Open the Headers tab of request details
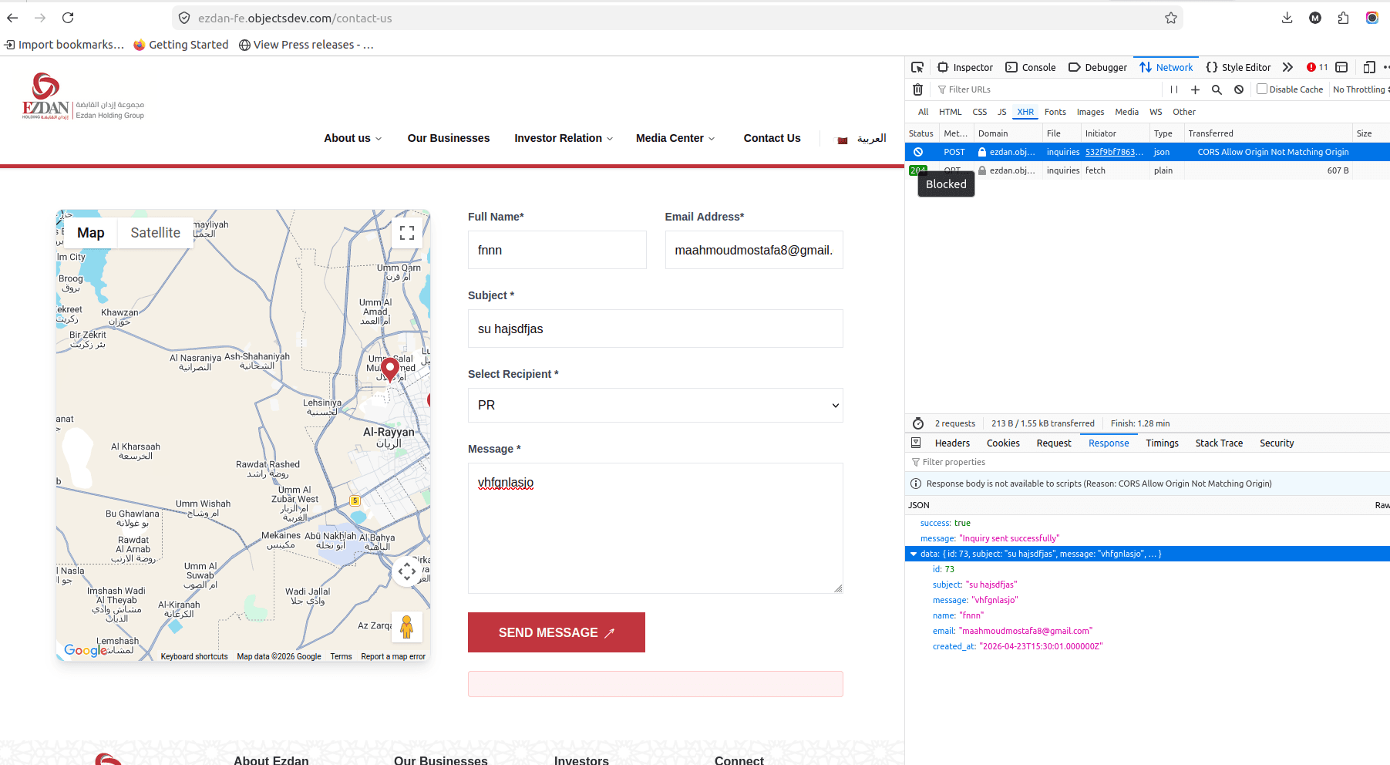1390x765 pixels. (x=952, y=443)
